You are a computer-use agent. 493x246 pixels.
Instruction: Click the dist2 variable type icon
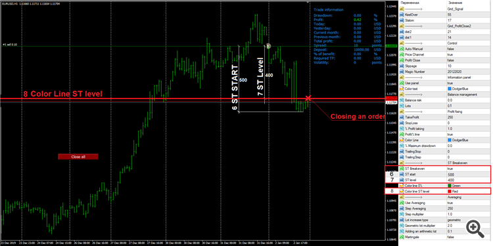[x=401, y=31]
